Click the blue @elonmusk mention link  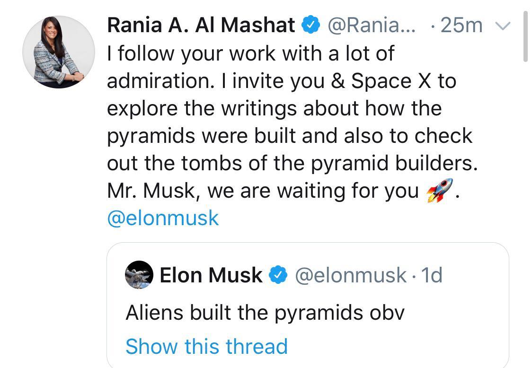pos(163,219)
